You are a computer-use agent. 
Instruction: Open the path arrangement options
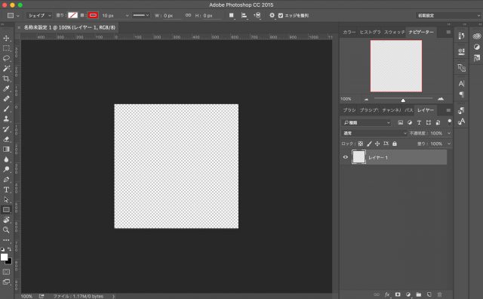click(x=257, y=15)
